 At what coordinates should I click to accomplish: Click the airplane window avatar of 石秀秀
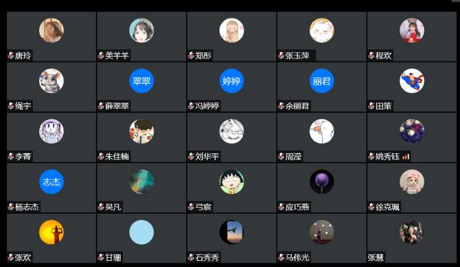(x=232, y=232)
